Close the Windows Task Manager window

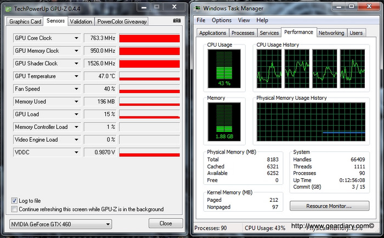[x=369, y=7]
